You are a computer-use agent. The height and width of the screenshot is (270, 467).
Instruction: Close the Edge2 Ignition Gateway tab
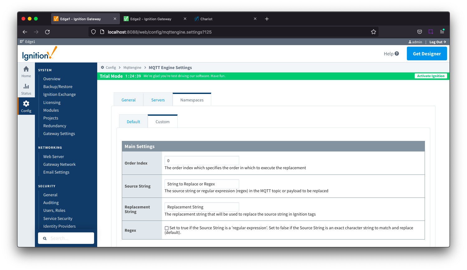[x=185, y=19]
